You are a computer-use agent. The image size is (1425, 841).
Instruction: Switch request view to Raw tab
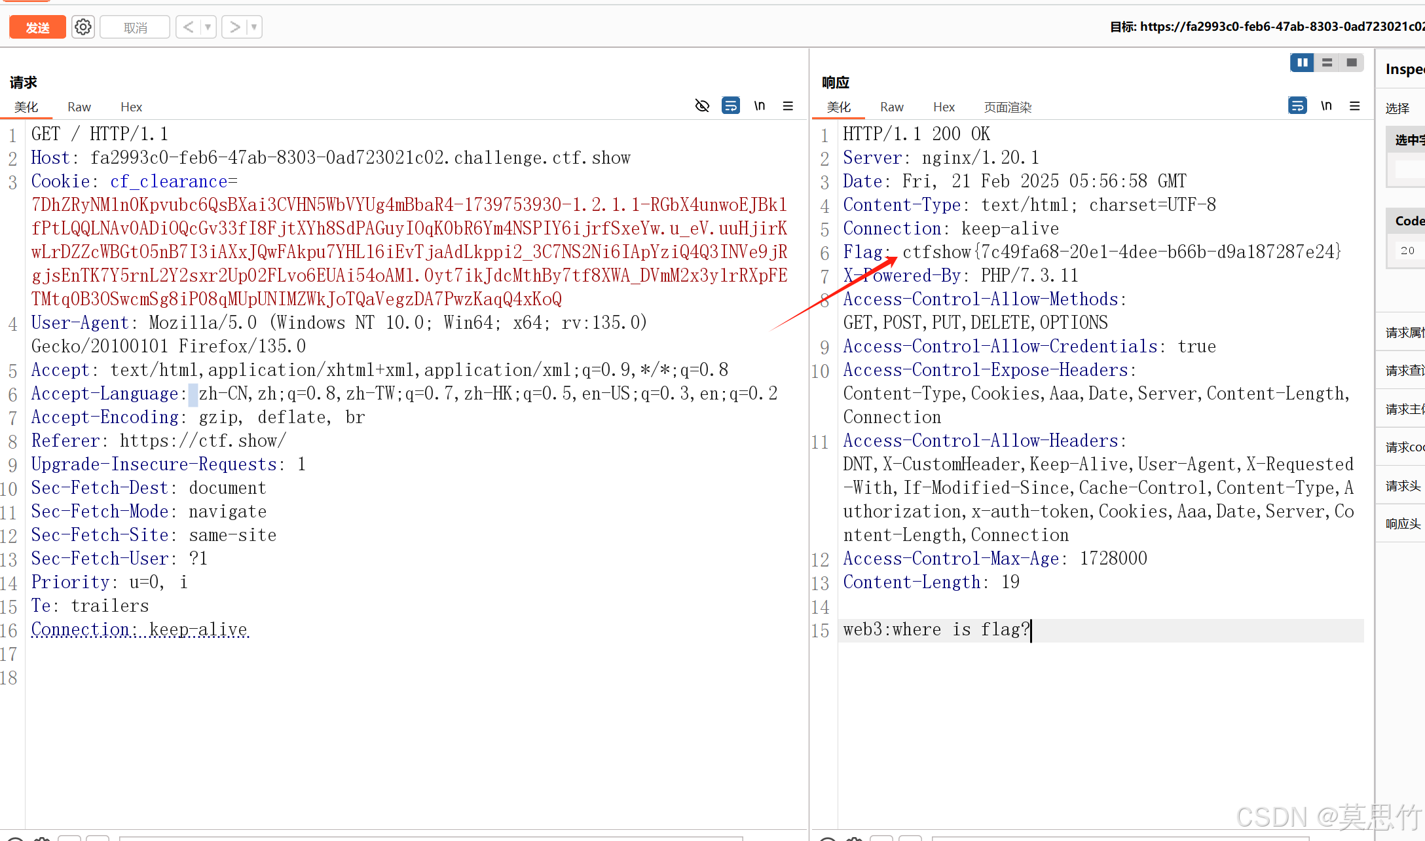pyautogui.click(x=79, y=107)
